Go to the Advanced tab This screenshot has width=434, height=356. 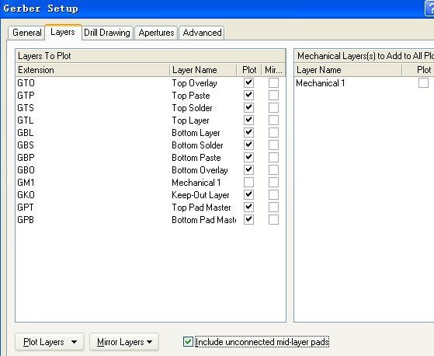click(202, 33)
